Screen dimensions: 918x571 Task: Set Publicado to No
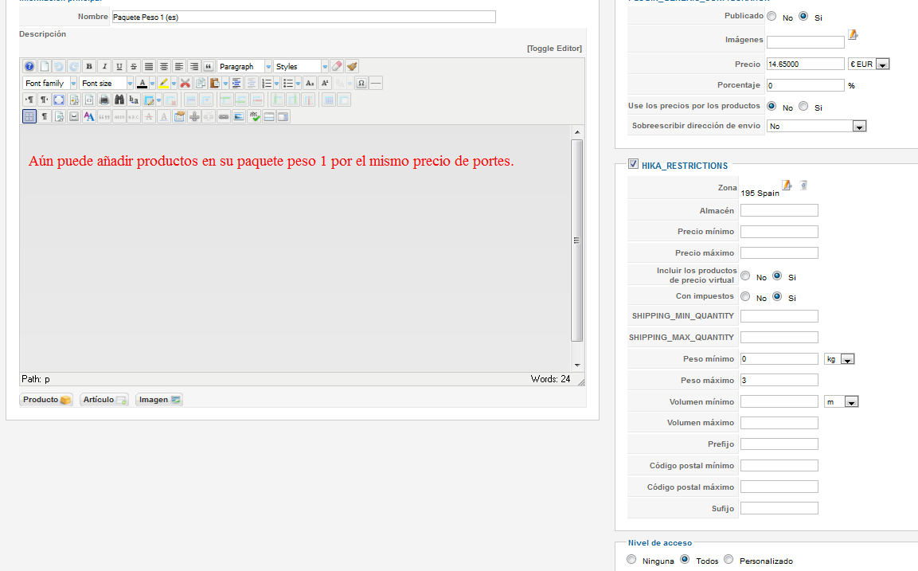772,17
